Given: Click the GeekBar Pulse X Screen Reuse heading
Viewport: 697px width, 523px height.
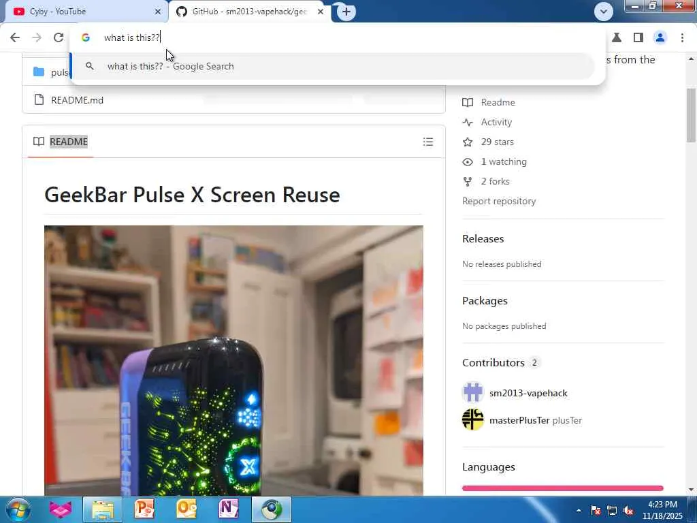Looking at the screenshot, I should (x=192, y=195).
